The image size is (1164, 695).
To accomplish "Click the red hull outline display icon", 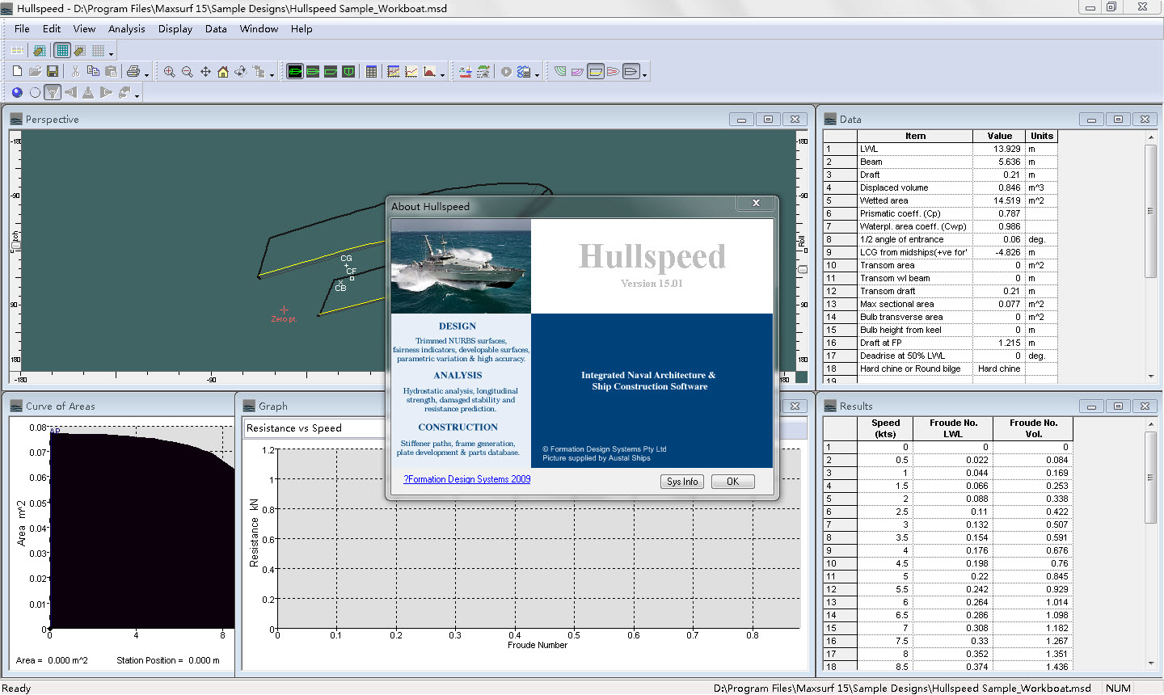I will (x=614, y=72).
